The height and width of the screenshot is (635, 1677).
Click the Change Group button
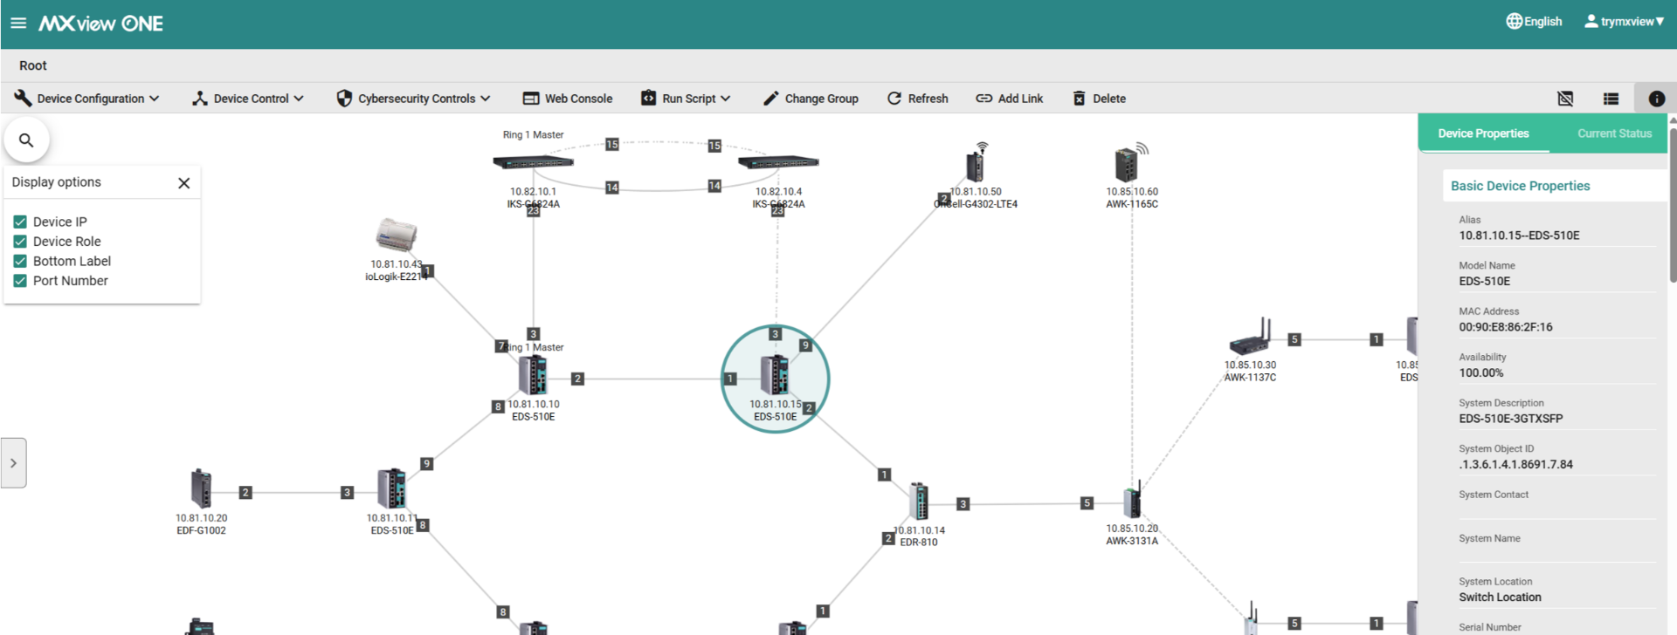pyautogui.click(x=811, y=99)
